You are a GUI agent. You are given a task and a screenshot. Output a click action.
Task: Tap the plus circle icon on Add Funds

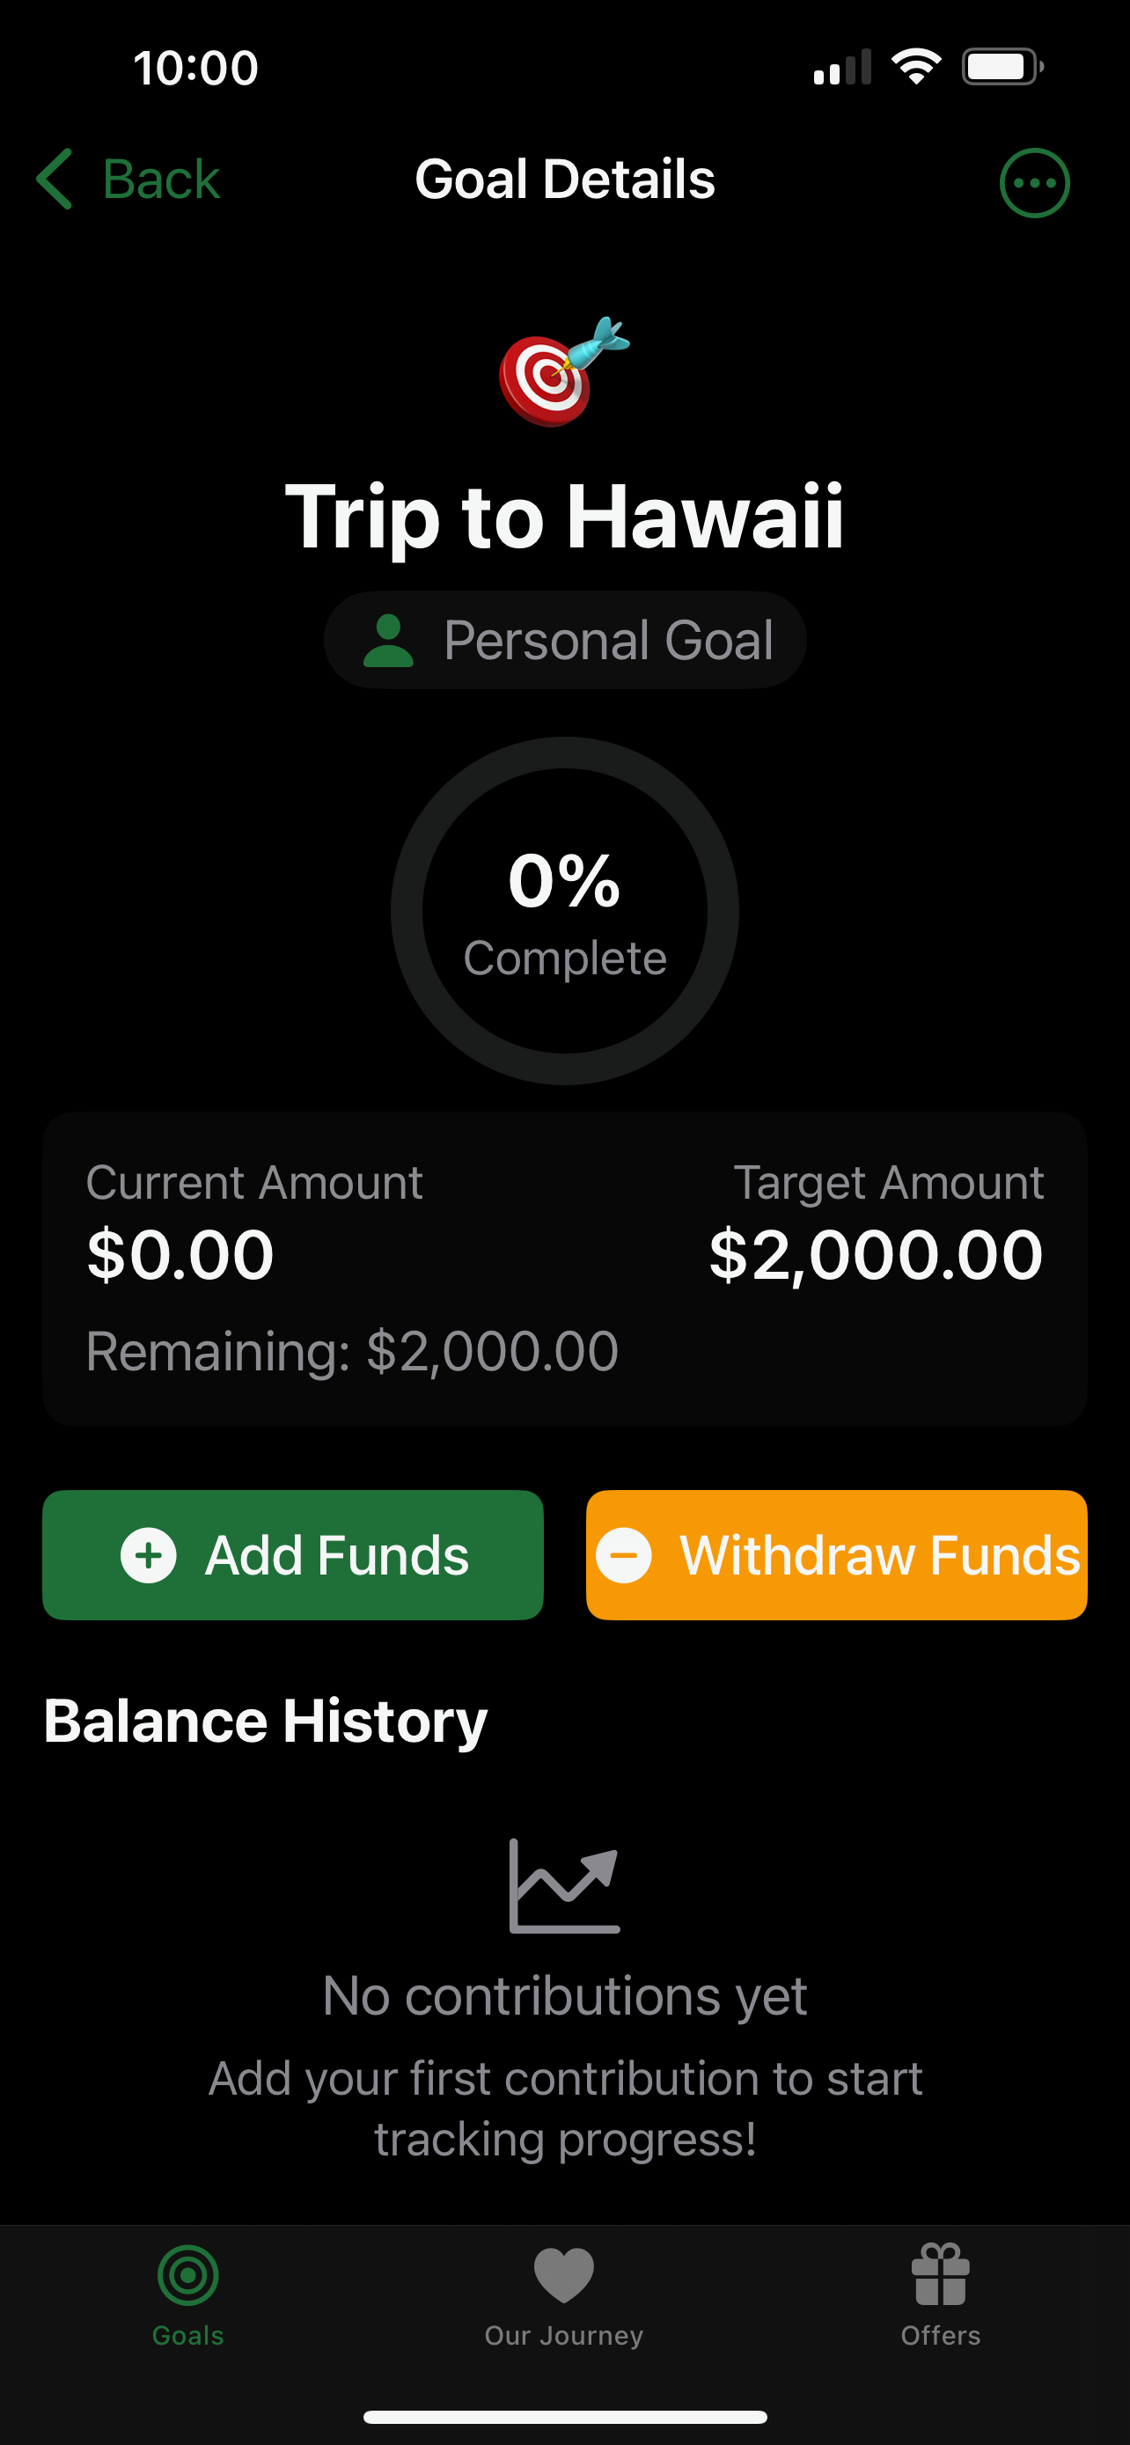(x=148, y=1554)
